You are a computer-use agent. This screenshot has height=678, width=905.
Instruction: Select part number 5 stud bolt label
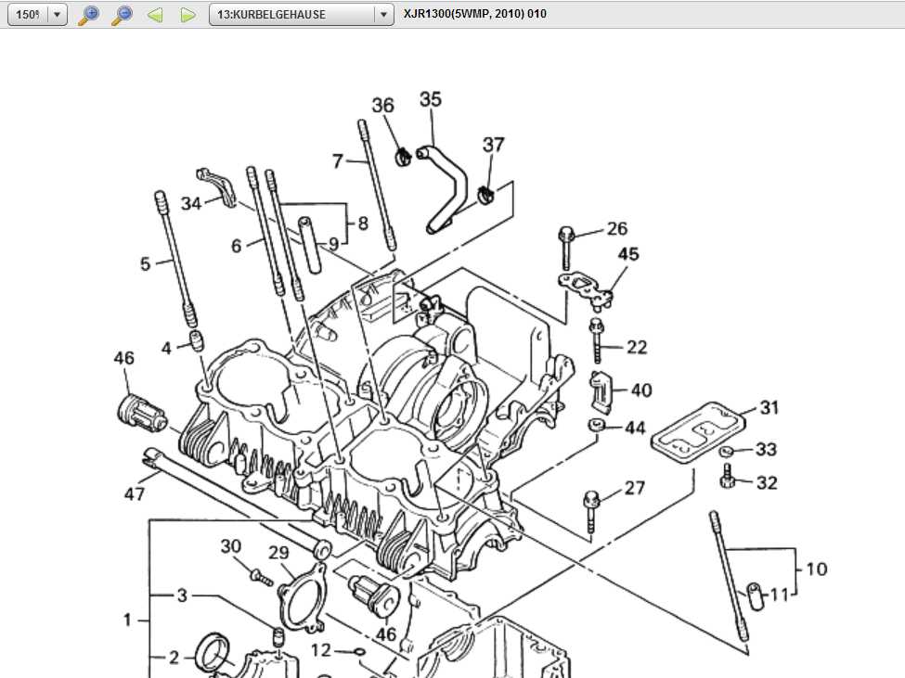(x=145, y=264)
